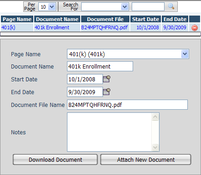Select the 9/30/2009 table cell

point(175,27)
